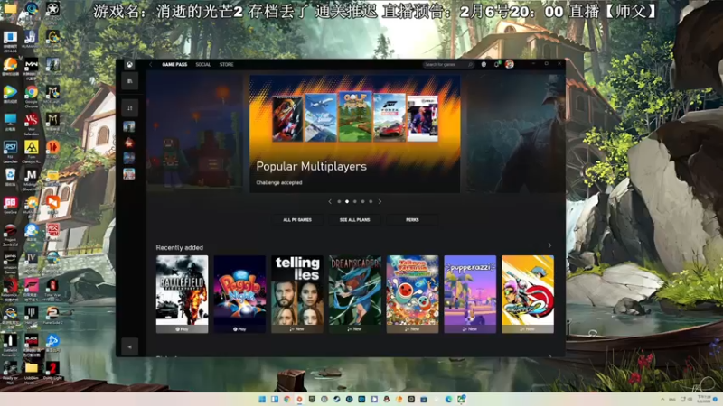Open the Xbox app taskbar icon

point(461,399)
